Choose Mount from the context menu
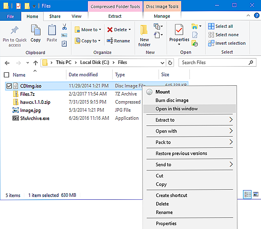261x229 pixels. click(x=163, y=92)
